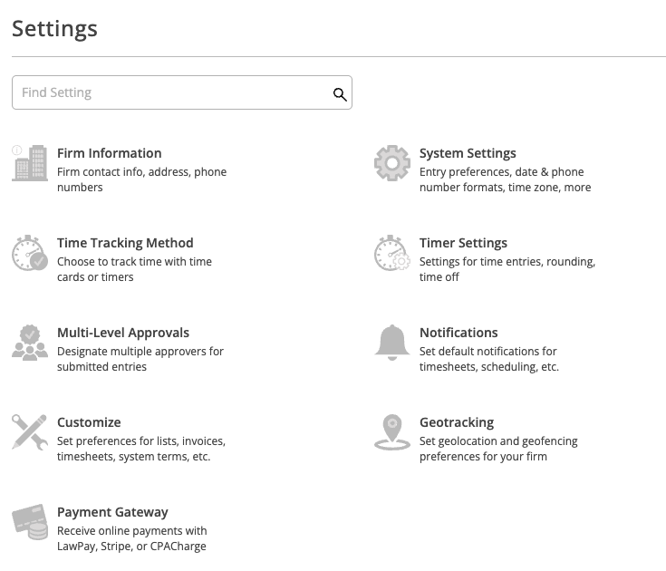Open the Timer Settings link
Screen dimensions: 666x571
pyautogui.click(x=463, y=243)
